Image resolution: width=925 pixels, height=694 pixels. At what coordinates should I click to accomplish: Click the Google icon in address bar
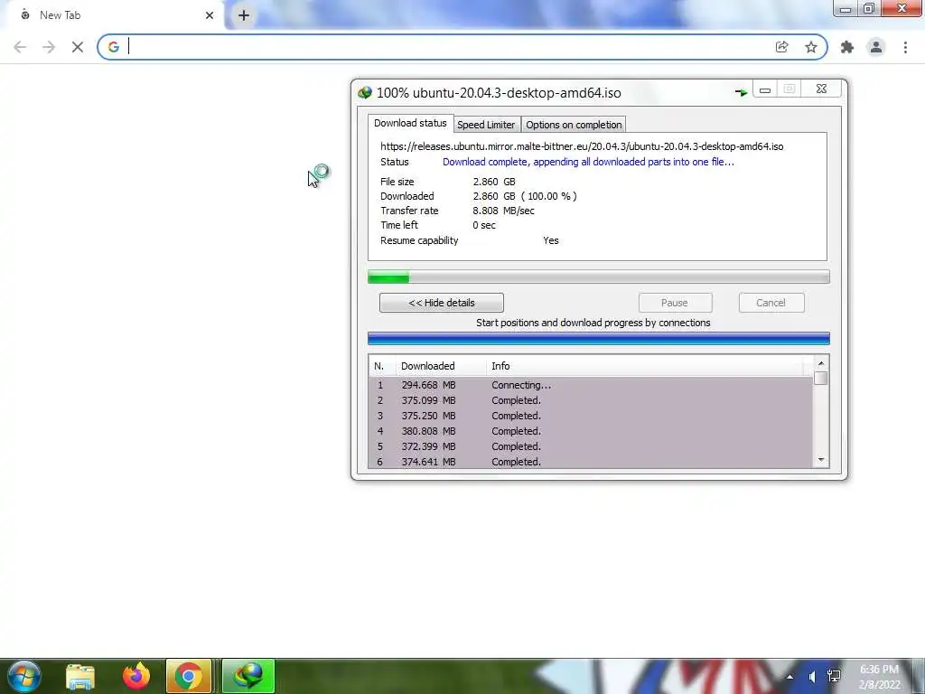pyautogui.click(x=113, y=47)
